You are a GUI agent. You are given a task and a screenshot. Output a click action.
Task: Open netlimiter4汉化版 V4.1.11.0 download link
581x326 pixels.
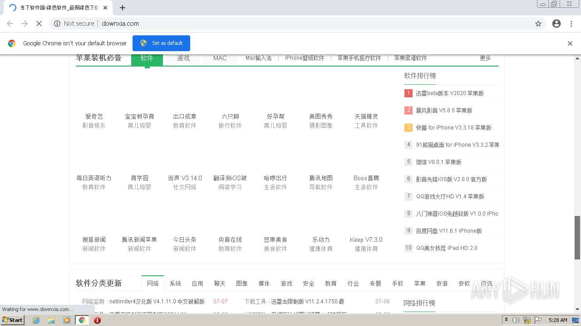(157, 302)
